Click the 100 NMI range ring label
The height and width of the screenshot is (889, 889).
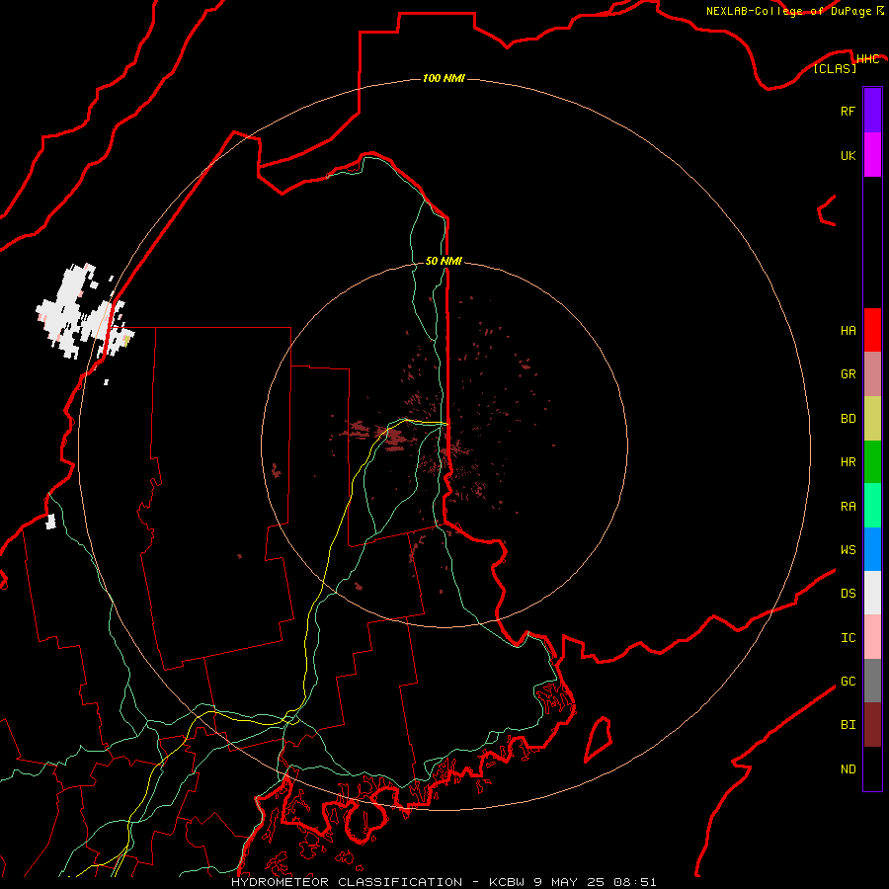click(x=444, y=78)
